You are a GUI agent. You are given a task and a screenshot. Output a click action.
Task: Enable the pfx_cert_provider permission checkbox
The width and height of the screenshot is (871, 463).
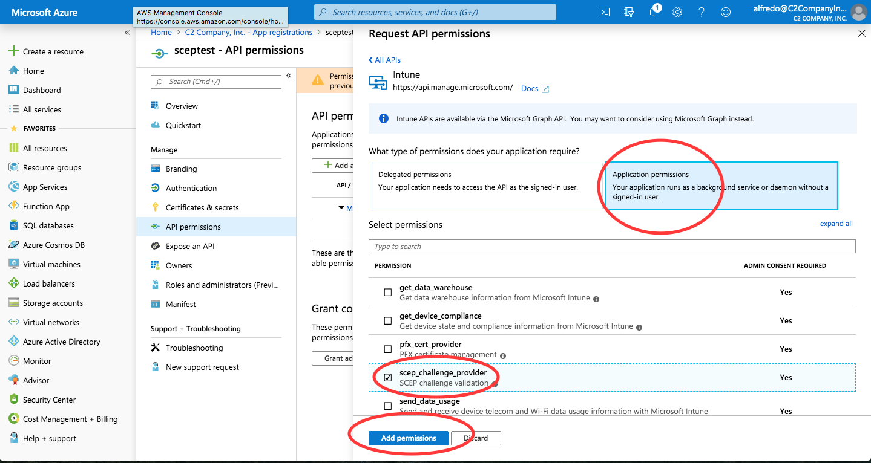pos(388,349)
